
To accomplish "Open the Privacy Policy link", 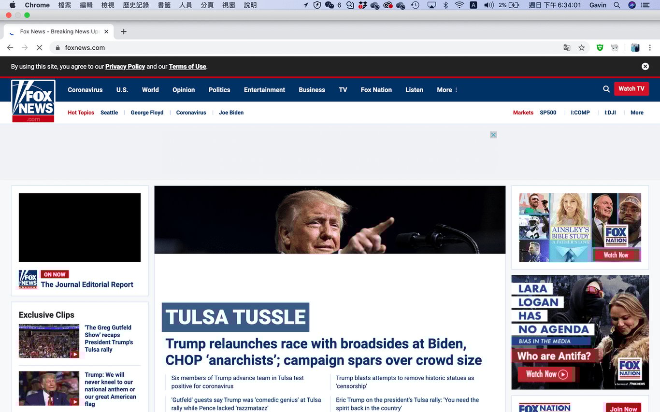I will 125,67.
